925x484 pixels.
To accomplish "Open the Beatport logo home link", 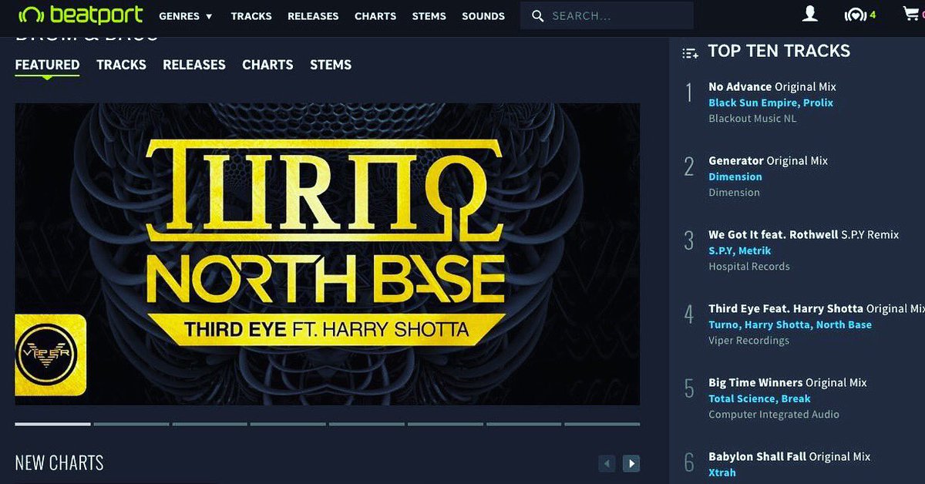I will [x=81, y=15].
